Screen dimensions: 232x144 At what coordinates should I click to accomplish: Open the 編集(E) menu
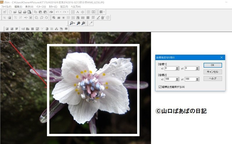click(18, 7)
